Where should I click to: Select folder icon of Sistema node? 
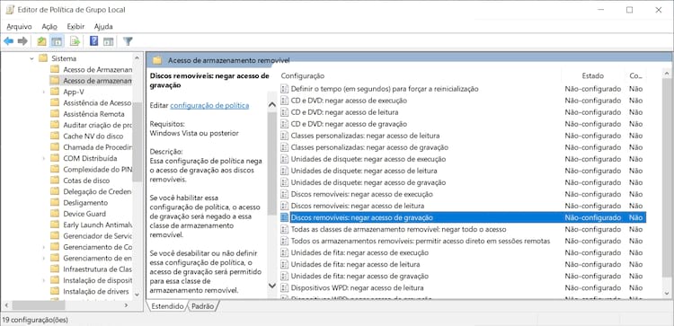tap(43, 58)
